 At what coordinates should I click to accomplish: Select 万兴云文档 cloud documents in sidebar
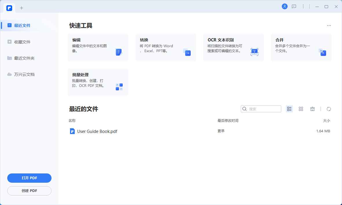click(x=25, y=74)
